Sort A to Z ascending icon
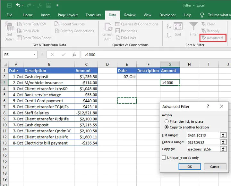231x186 pixels. pyautogui.click(x=169, y=26)
